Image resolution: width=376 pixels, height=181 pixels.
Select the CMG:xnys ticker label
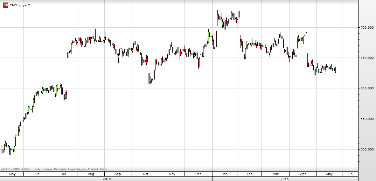(18, 5)
